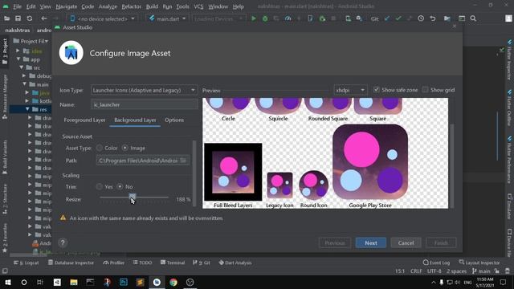Select No for Trim
The height and width of the screenshot is (289, 514).
click(120, 187)
